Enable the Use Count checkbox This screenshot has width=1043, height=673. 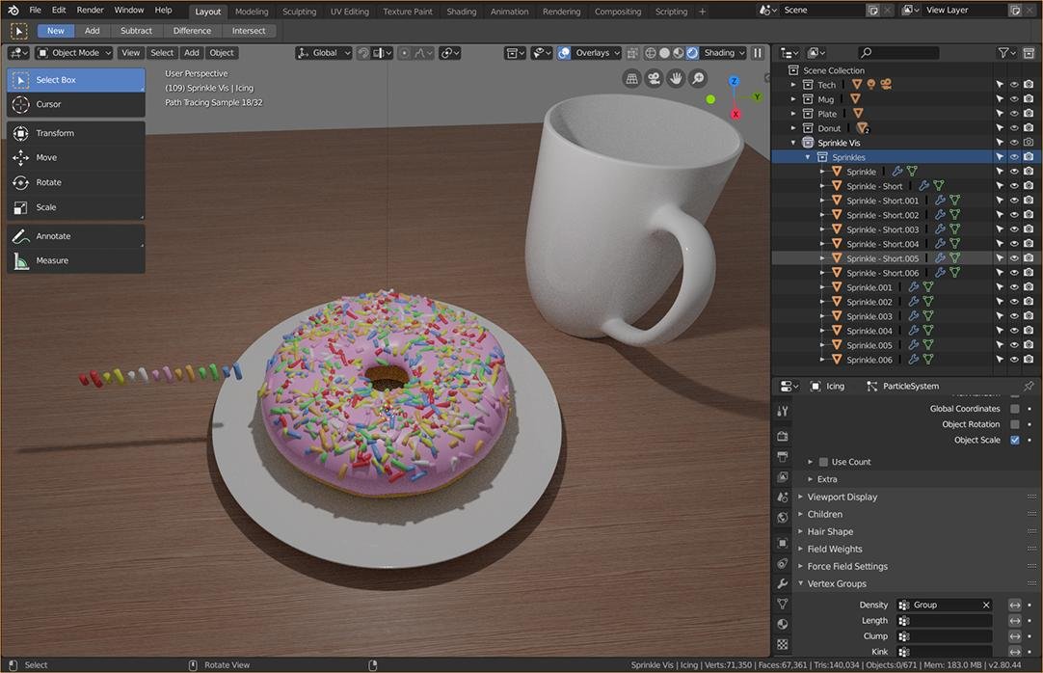point(823,462)
